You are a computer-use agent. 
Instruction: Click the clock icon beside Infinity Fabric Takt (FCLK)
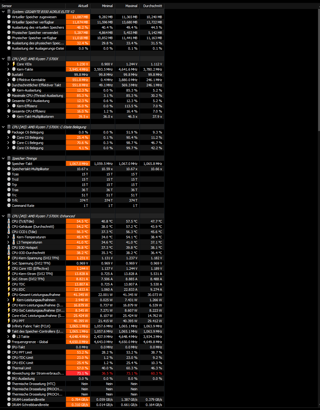(9, 326)
